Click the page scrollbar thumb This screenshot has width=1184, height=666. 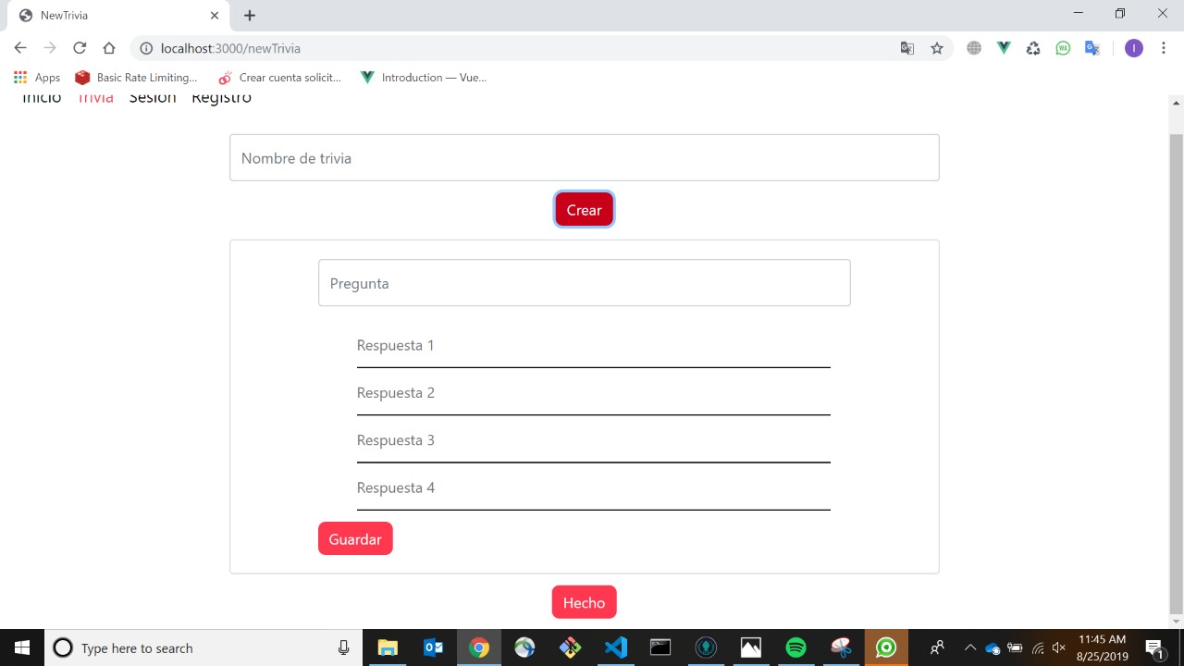[x=1177, y=375]
